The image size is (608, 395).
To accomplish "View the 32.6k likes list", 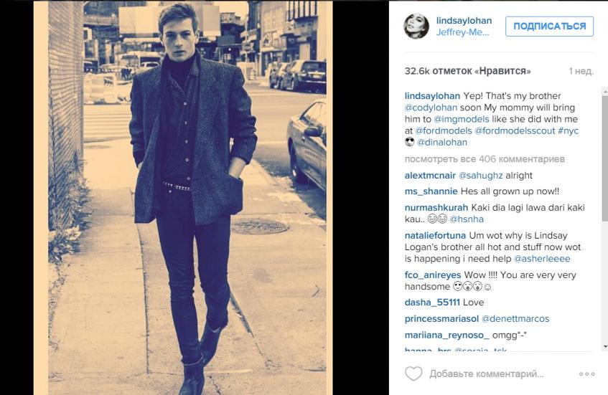I will pyautogui.click(x=467, y=71).
